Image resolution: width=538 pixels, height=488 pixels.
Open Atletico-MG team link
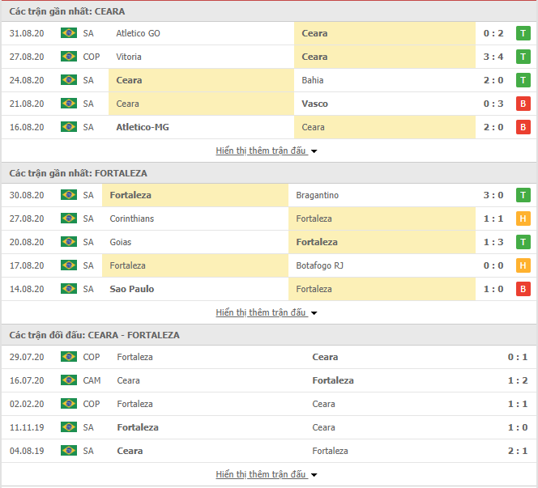coord(143,127)
